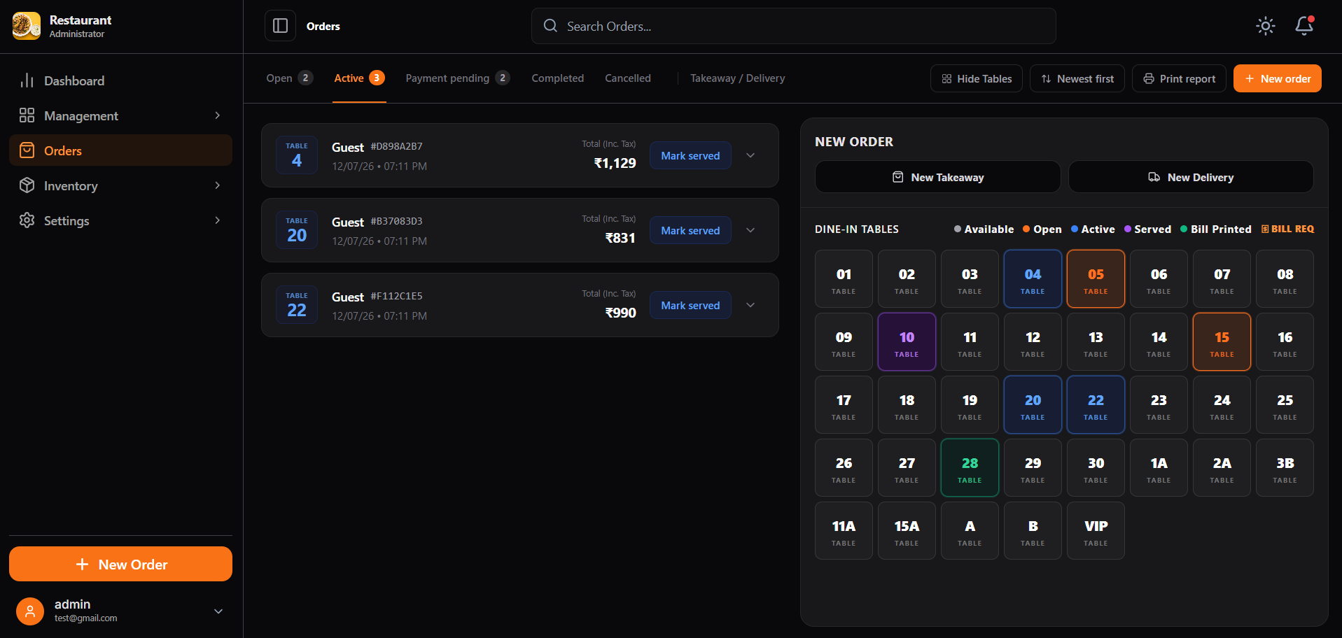The width and height of the screenshot is (1342, 638).
Task: Expand Table 20 order details
Action: coord(750,230)
